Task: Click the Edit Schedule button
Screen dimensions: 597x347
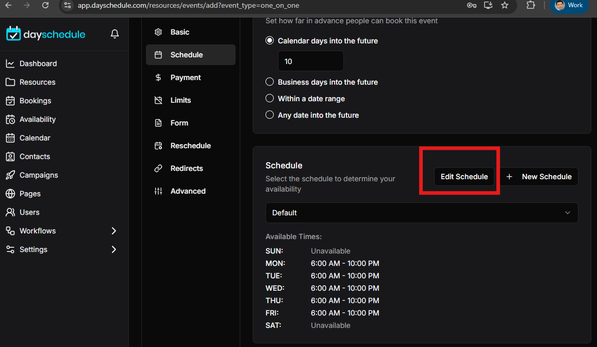Action: (x=464, y=177)
